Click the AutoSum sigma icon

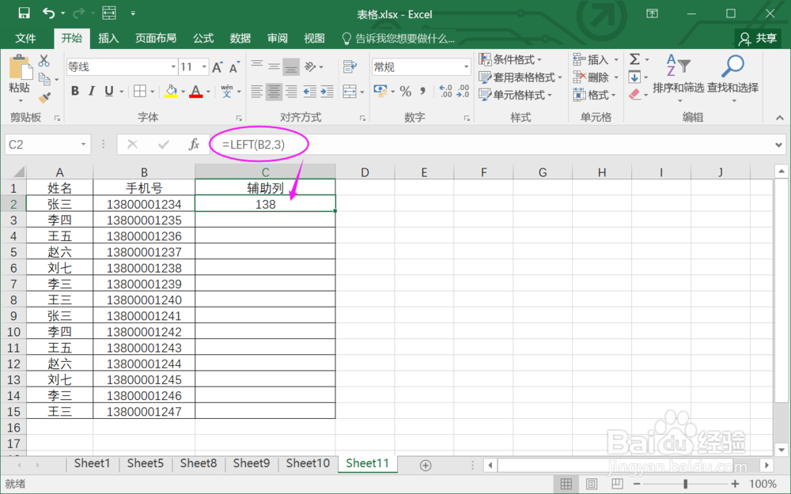pos(634,59)
